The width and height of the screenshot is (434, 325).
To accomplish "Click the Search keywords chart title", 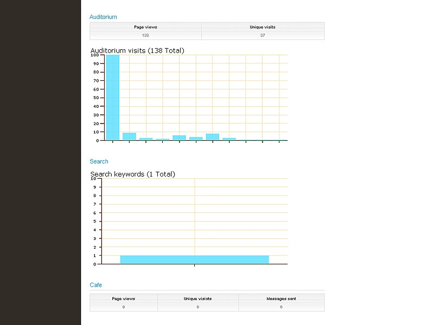I will tap(132, 174).
